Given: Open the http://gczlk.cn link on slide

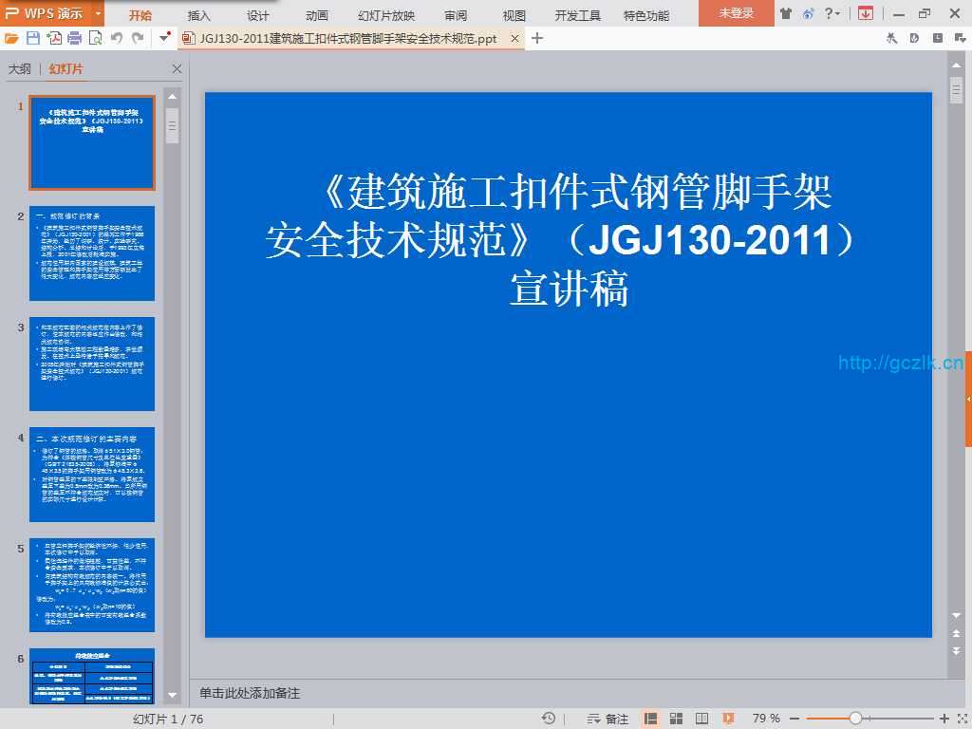Looking at the screenshot, I should point(900,363).
